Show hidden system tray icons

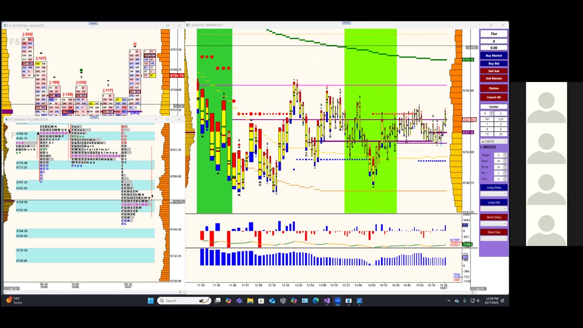tap(449, 301)
